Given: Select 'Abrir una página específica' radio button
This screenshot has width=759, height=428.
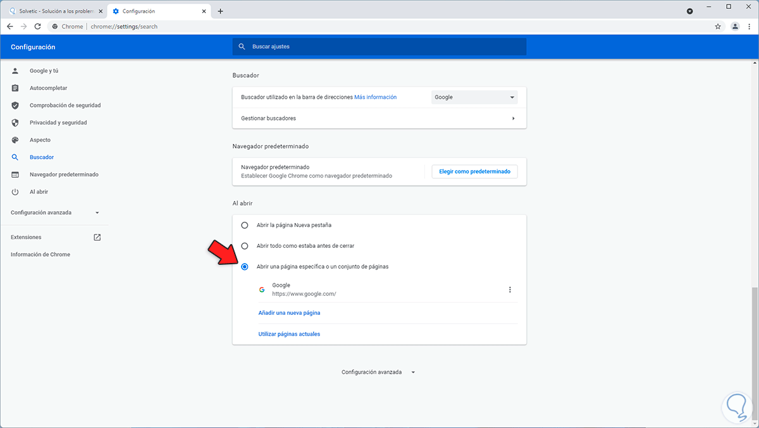Looking at the screenshot, I should [x=245, y=267].
